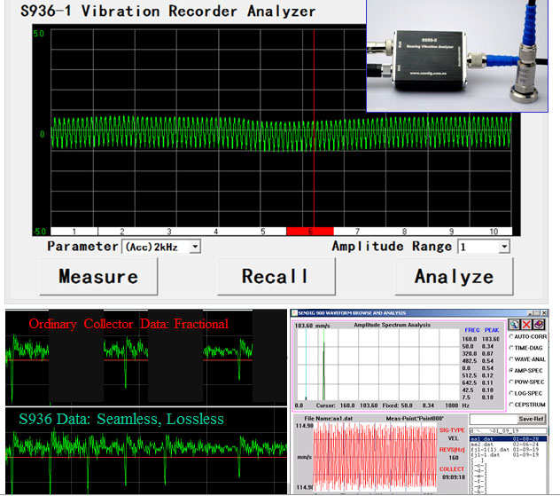Select the fj1-1(1).dat file entry

point(489,452)
